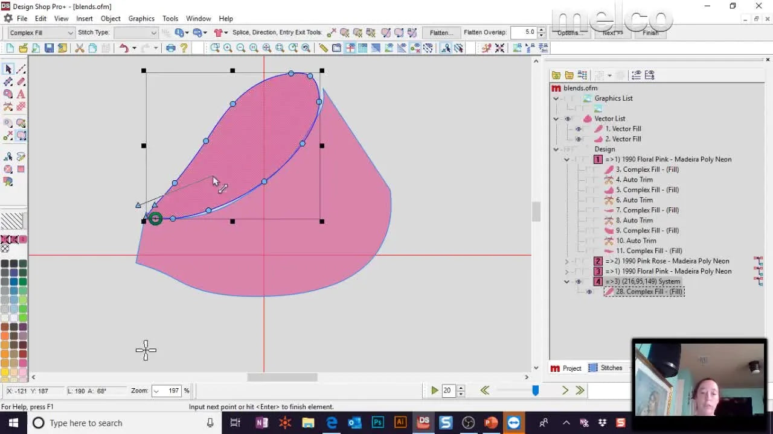Click the Save floppy disk icon
The width and height of the screenshot is (773, 434).
point(49,48)
